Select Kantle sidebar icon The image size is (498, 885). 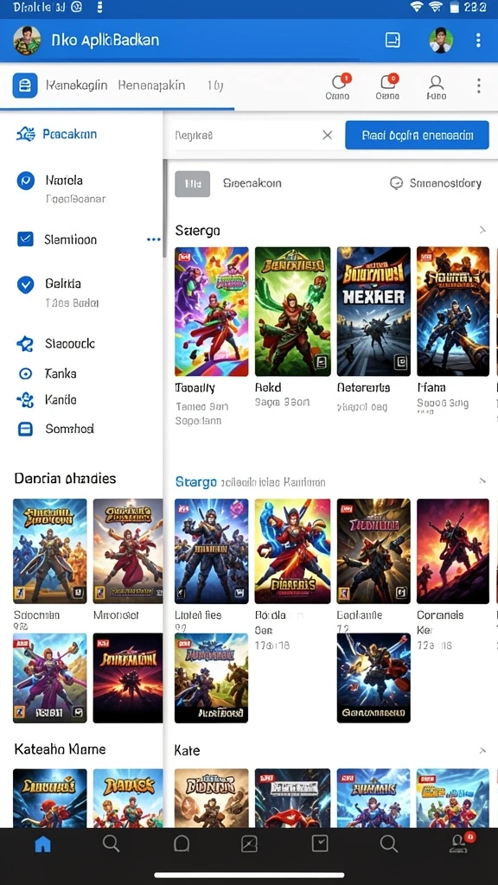(25, 400)
